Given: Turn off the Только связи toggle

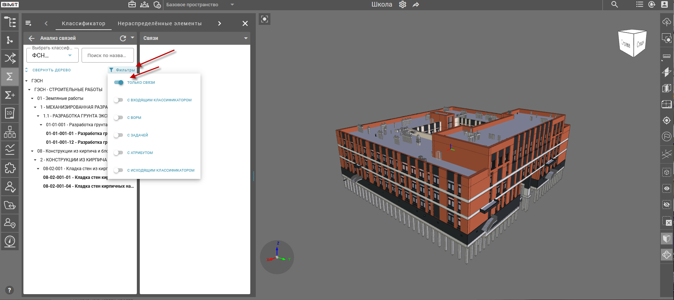Looking at the screenshot, I should coord(119,82).
